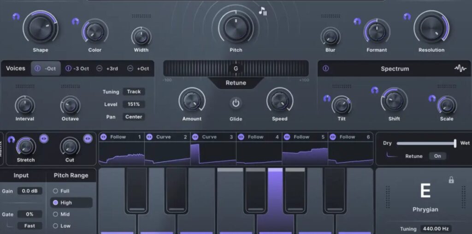The height and width of the screenshot is (234, 472).
Task: Open the Tuning Track dropdown
Action: tap(134, 92)
